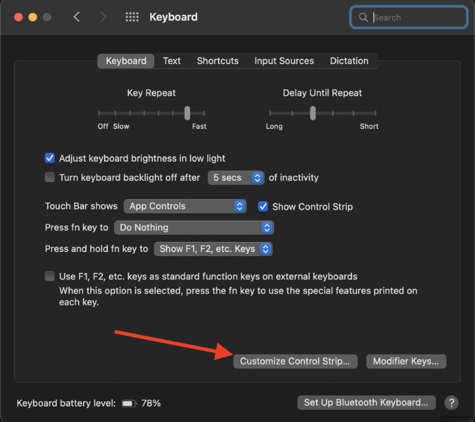Click the forward navigation arrow
The width and height of the screenshot is (475, 422).
[103, 17]
